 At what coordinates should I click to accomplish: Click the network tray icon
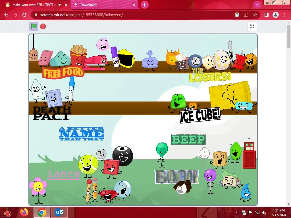[x=257, y=213]
